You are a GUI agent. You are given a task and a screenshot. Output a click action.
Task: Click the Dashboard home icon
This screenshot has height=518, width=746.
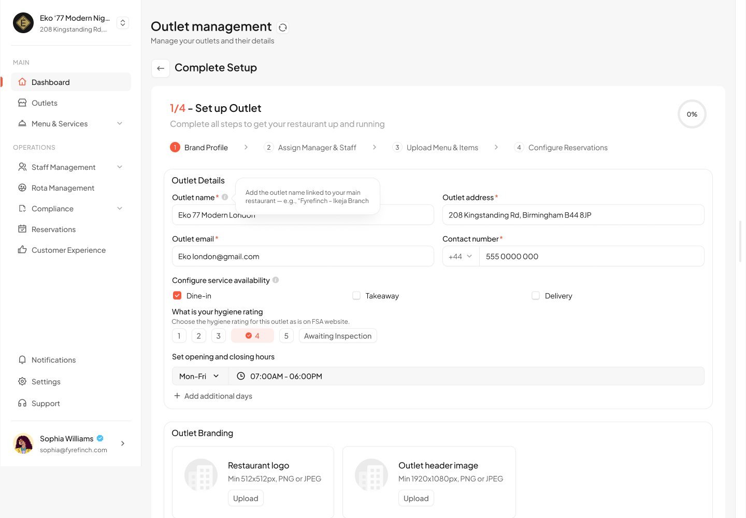[22, 82]
